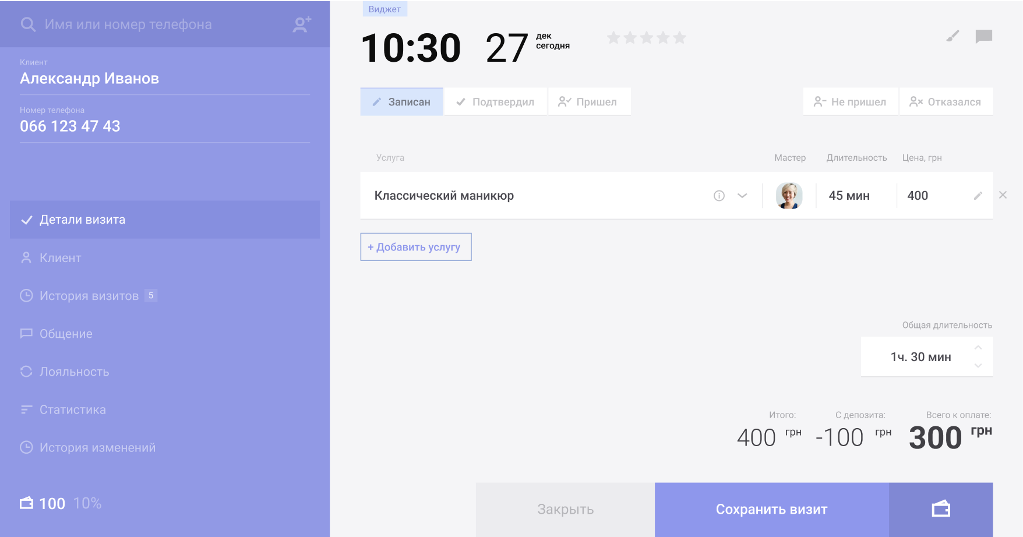Image resolution: width=1023 pixels, height=537 pixels.
Task: Decrease total duration with down arrow
Action: pos(978,366)
